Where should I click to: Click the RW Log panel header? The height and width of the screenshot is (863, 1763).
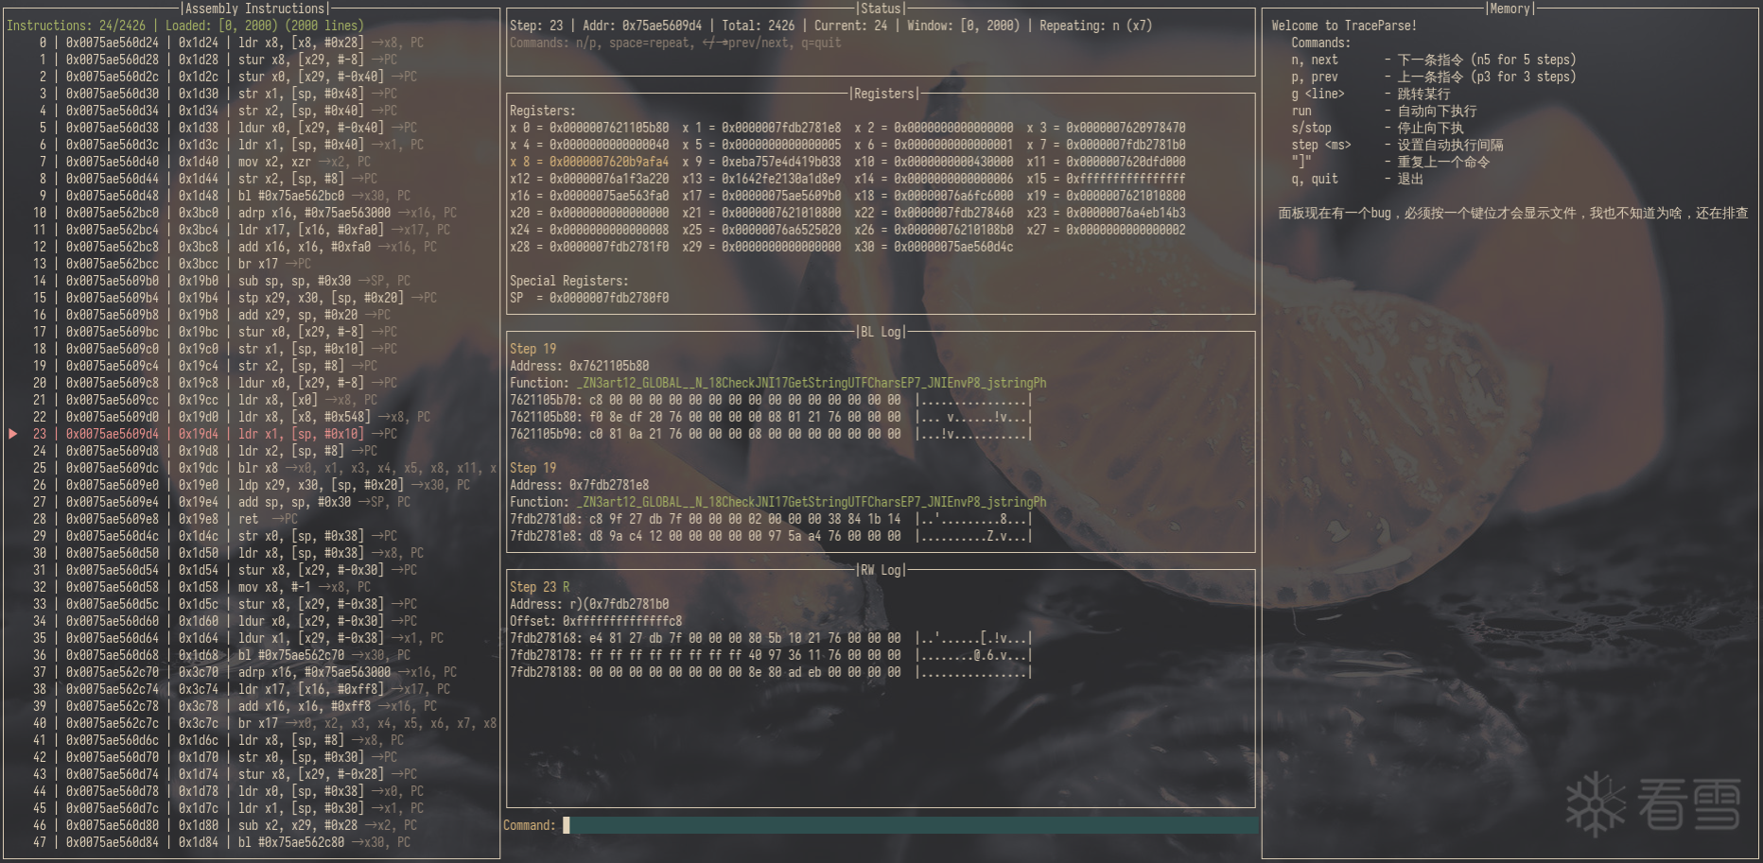pyautogui.click(x=881, y=570)
